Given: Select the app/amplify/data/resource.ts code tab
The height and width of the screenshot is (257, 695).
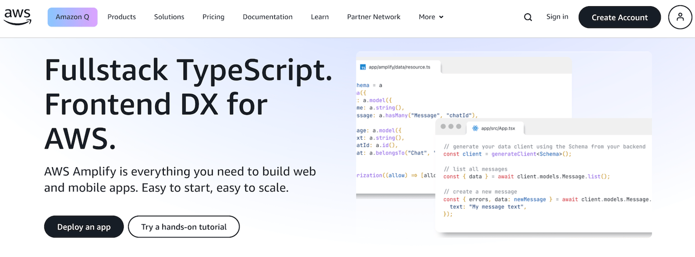Looking at the screenshot, I should pos(399,67).
